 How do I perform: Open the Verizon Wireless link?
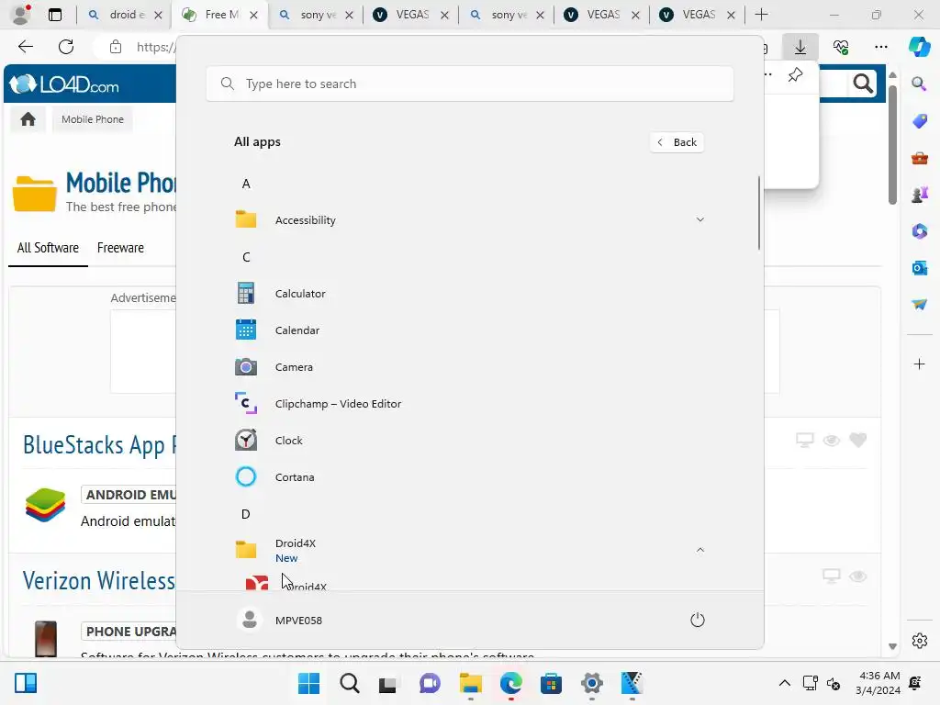click(99, 581)
